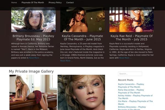Go to the Privacy Policy page
The height and width of the screenshot is (110, 165).
coord(55,2)
